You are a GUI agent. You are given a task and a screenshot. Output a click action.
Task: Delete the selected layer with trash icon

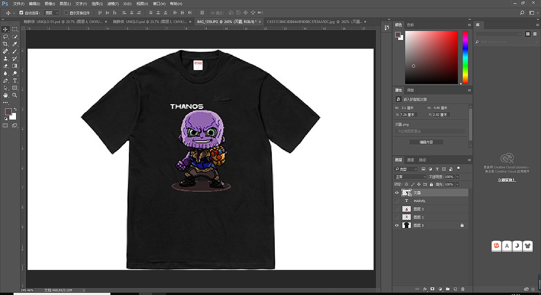coord(463,289)
